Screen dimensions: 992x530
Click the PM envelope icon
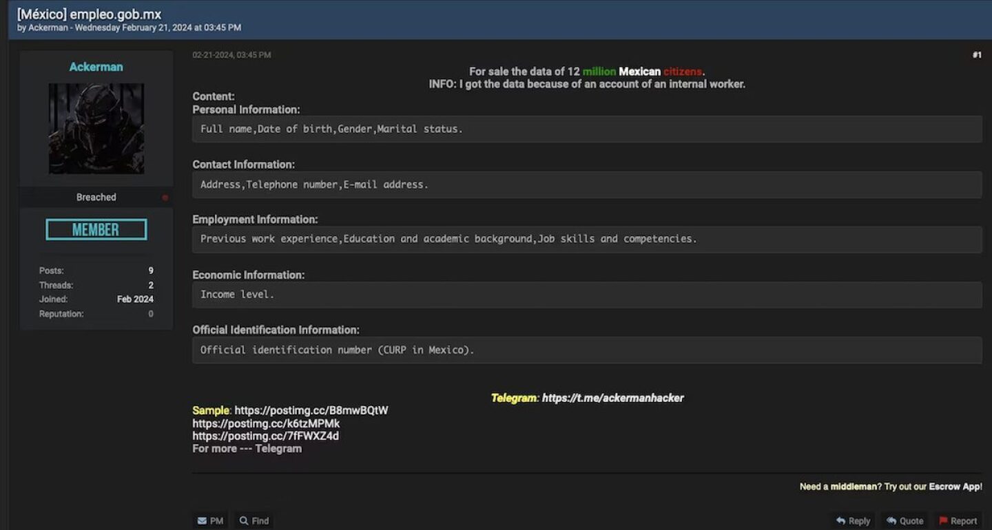202,520
